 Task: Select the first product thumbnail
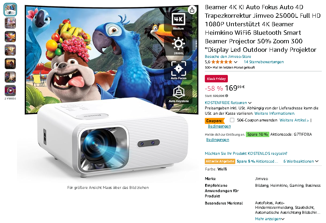pos(10,10)
